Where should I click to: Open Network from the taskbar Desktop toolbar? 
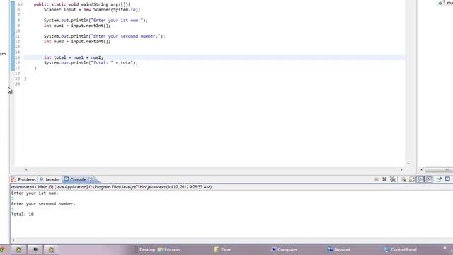tap(339, 250)
